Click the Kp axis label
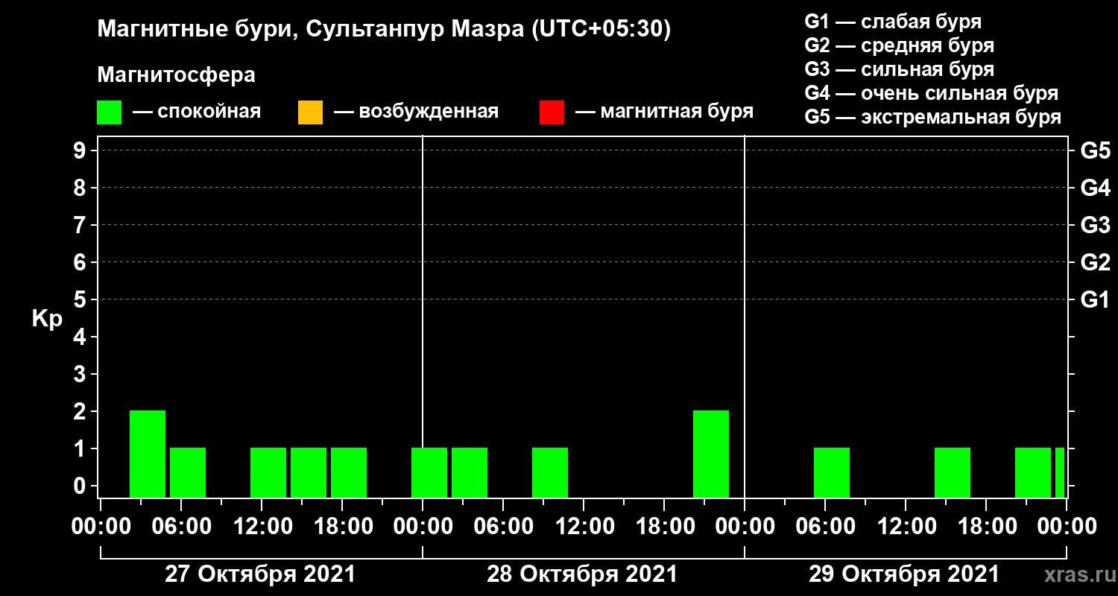 click(x=47, y=319)
